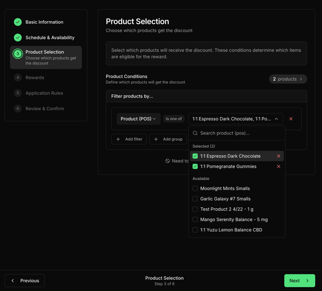
Task: Remove the Product (POS) filter row
Action: pos(291,119)
